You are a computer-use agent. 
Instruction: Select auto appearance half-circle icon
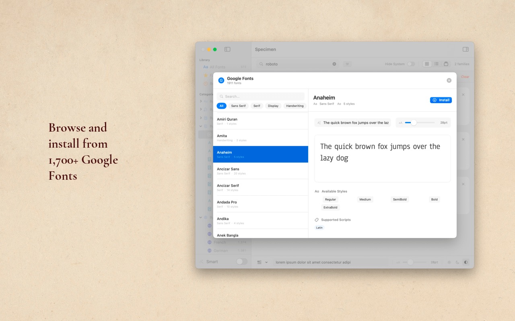(466, 262)
